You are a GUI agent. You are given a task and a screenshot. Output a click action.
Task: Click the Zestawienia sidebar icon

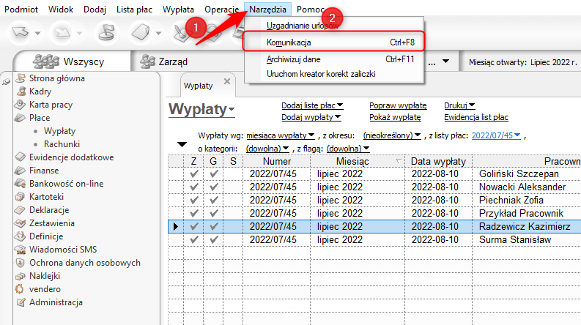(x=20, y=223)
